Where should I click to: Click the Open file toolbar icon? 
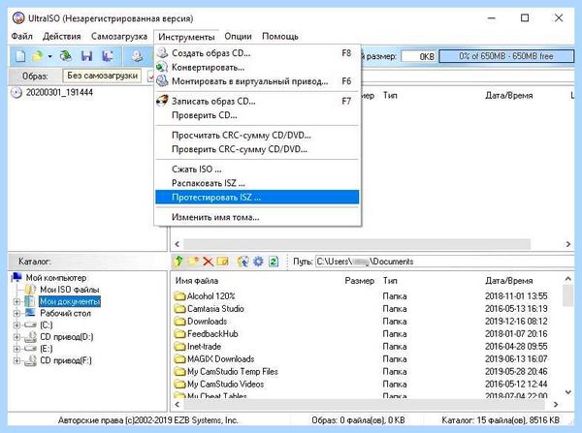coord(38,56)
